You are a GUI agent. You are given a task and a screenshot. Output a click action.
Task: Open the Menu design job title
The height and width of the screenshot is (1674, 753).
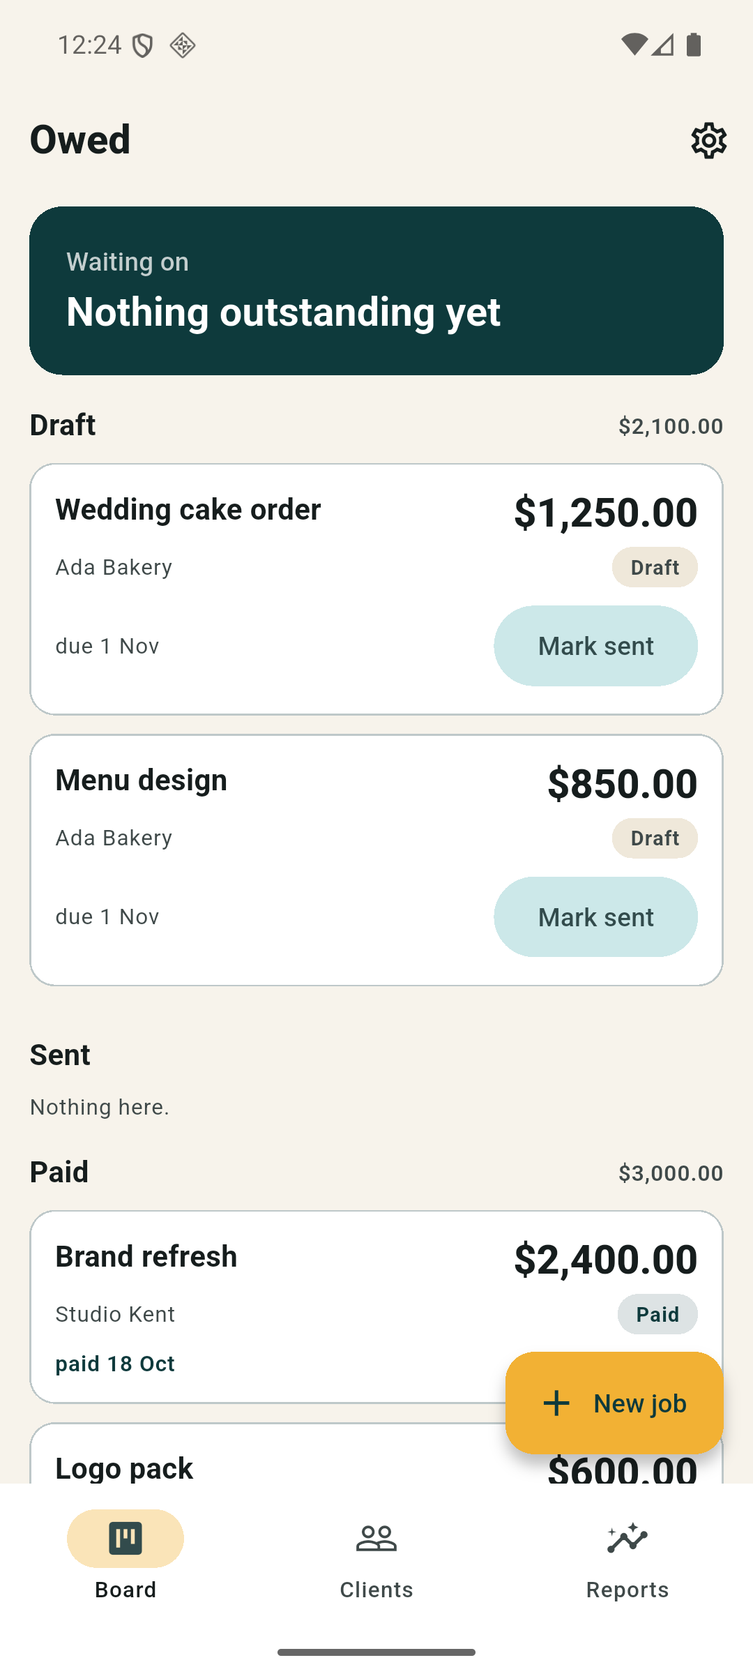coord(142,780)
